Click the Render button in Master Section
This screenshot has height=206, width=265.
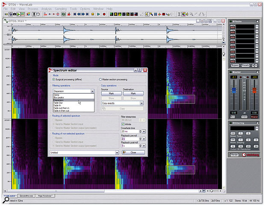[x=235, y=155]
